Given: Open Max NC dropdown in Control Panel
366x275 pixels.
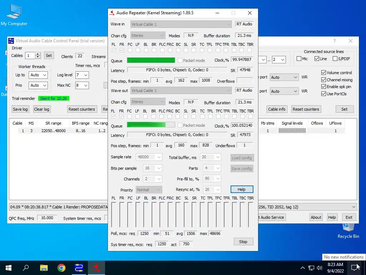Looking at the screenshot, I should coord(82,85).
